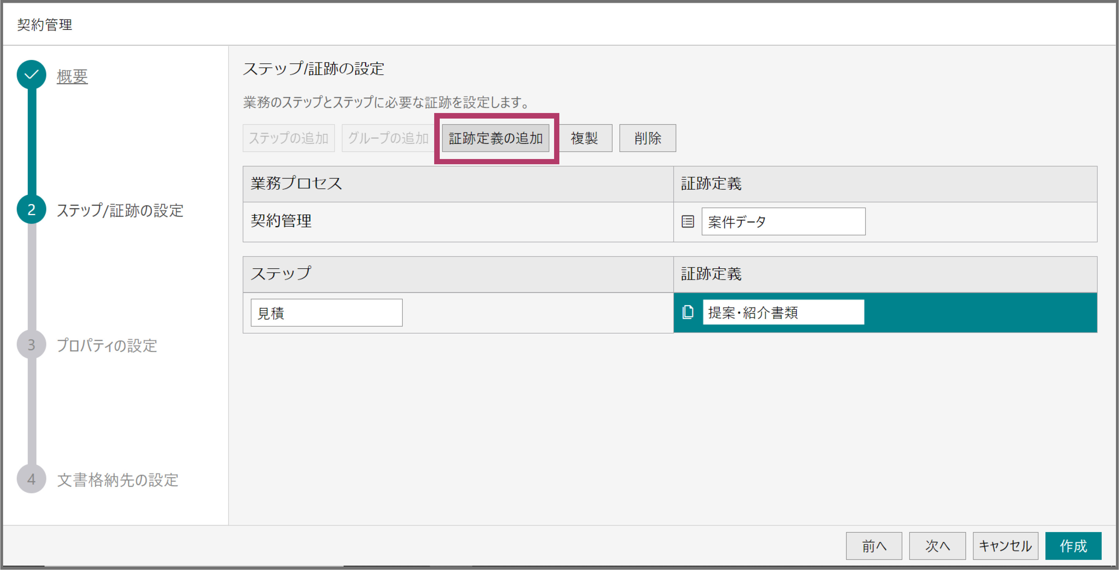The height and width of the screenshot is (570, 1119).
Task: Select step 3 circle icon
Action: point(31,345)
